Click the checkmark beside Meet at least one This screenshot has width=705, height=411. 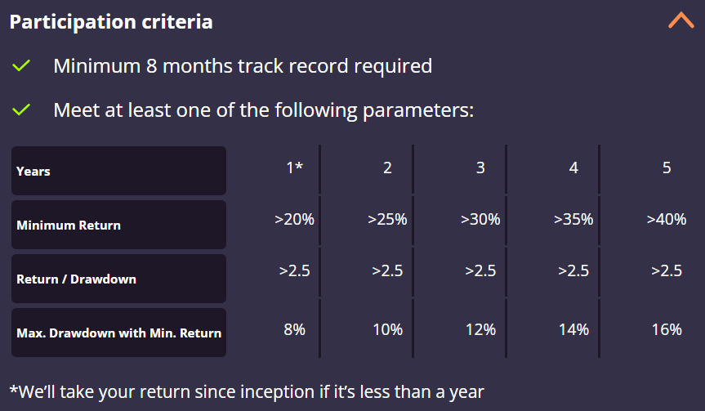22,109
